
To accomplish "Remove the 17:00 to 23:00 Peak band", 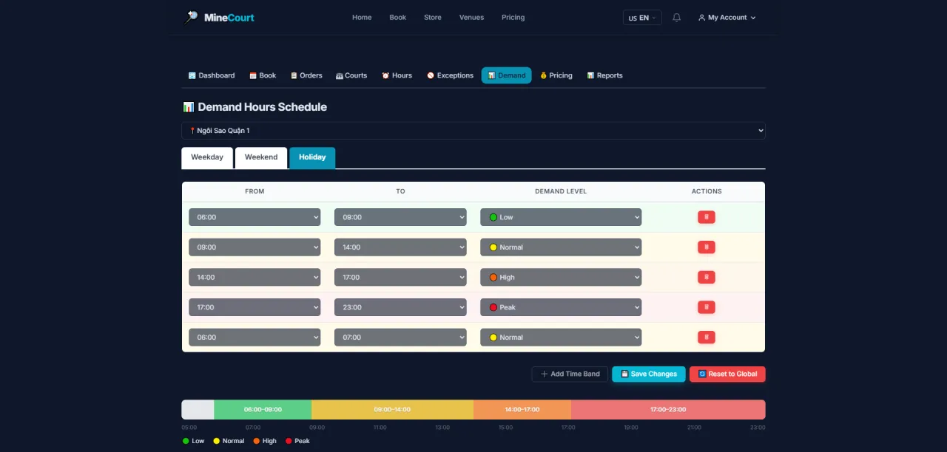I will (706, 307).
